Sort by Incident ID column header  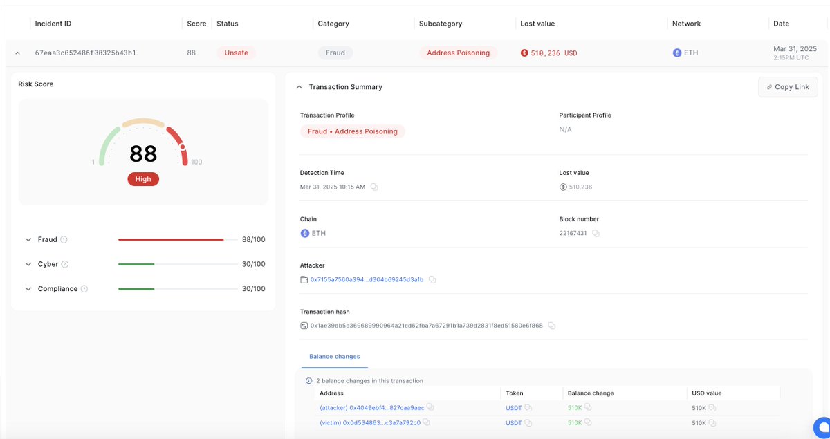[53, 24]
